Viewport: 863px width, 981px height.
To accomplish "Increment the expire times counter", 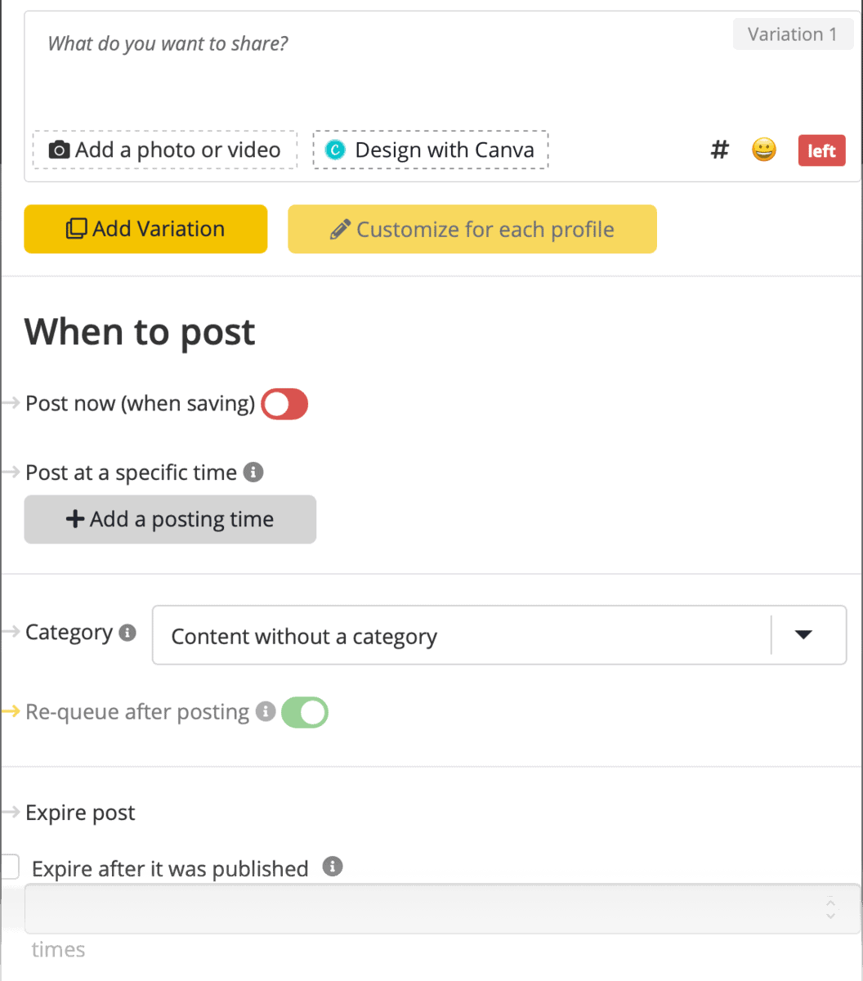I will [x=830, y=903].
